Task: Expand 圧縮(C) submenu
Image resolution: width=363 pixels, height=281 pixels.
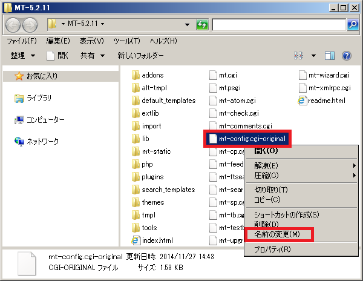Action: (301, 176)
